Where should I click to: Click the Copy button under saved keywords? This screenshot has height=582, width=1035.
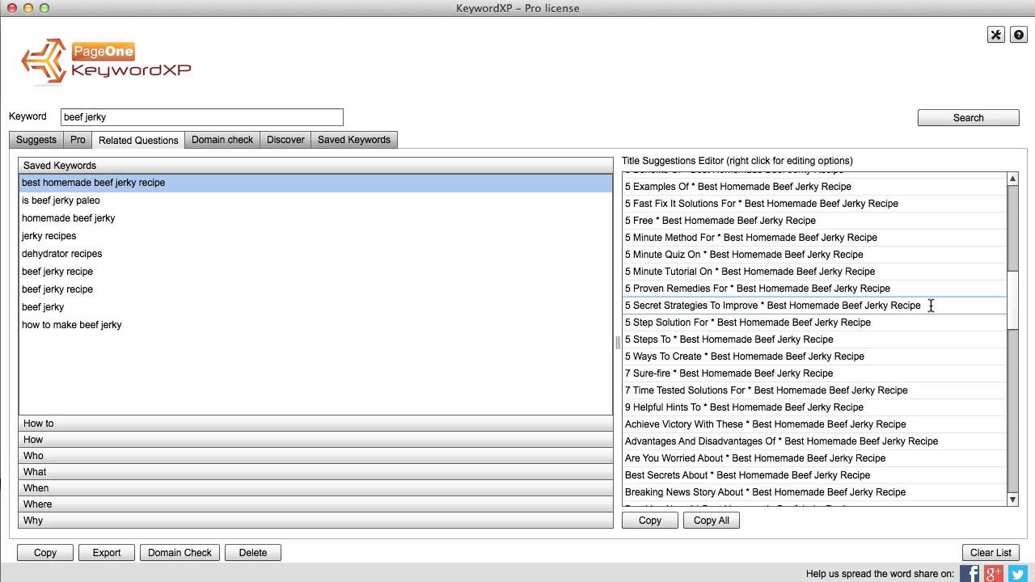[x=45, y=553]
